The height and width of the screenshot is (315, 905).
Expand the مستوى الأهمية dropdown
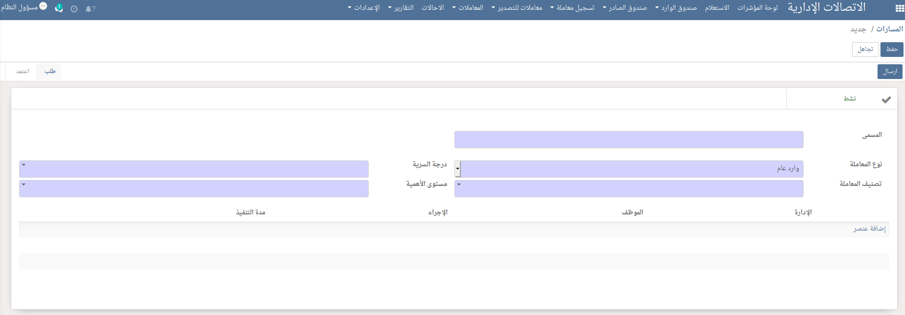click(x=194, y=188)
